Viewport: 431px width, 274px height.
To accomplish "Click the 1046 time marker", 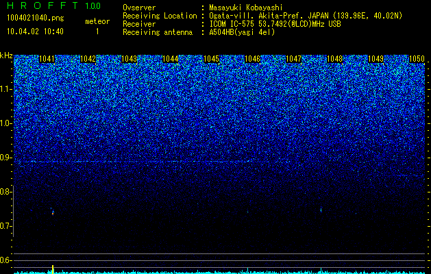I will [x=253, y=59].
